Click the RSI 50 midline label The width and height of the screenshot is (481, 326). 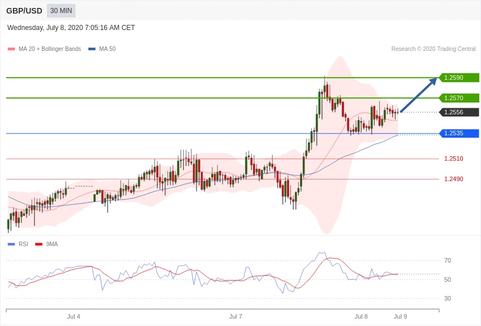448,280
